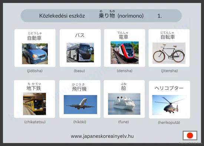Click the (jidōsha) romaji caption

35,71
